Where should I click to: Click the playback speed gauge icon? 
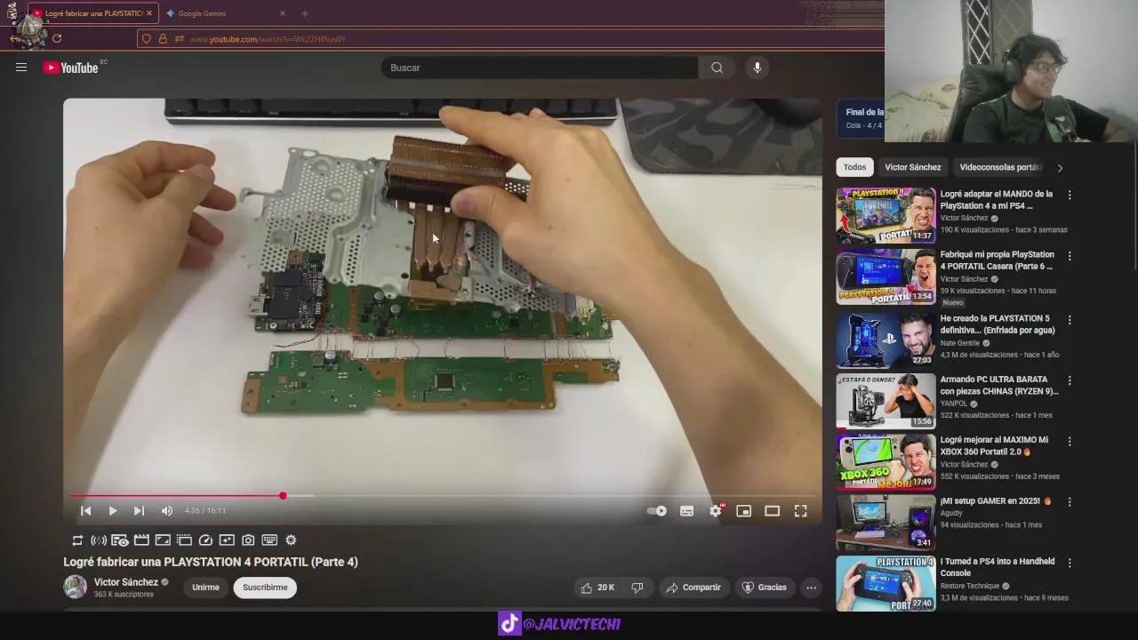[x=205, y=540]
